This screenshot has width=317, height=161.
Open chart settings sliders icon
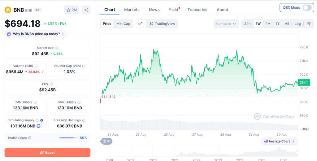tap(309, 23)
